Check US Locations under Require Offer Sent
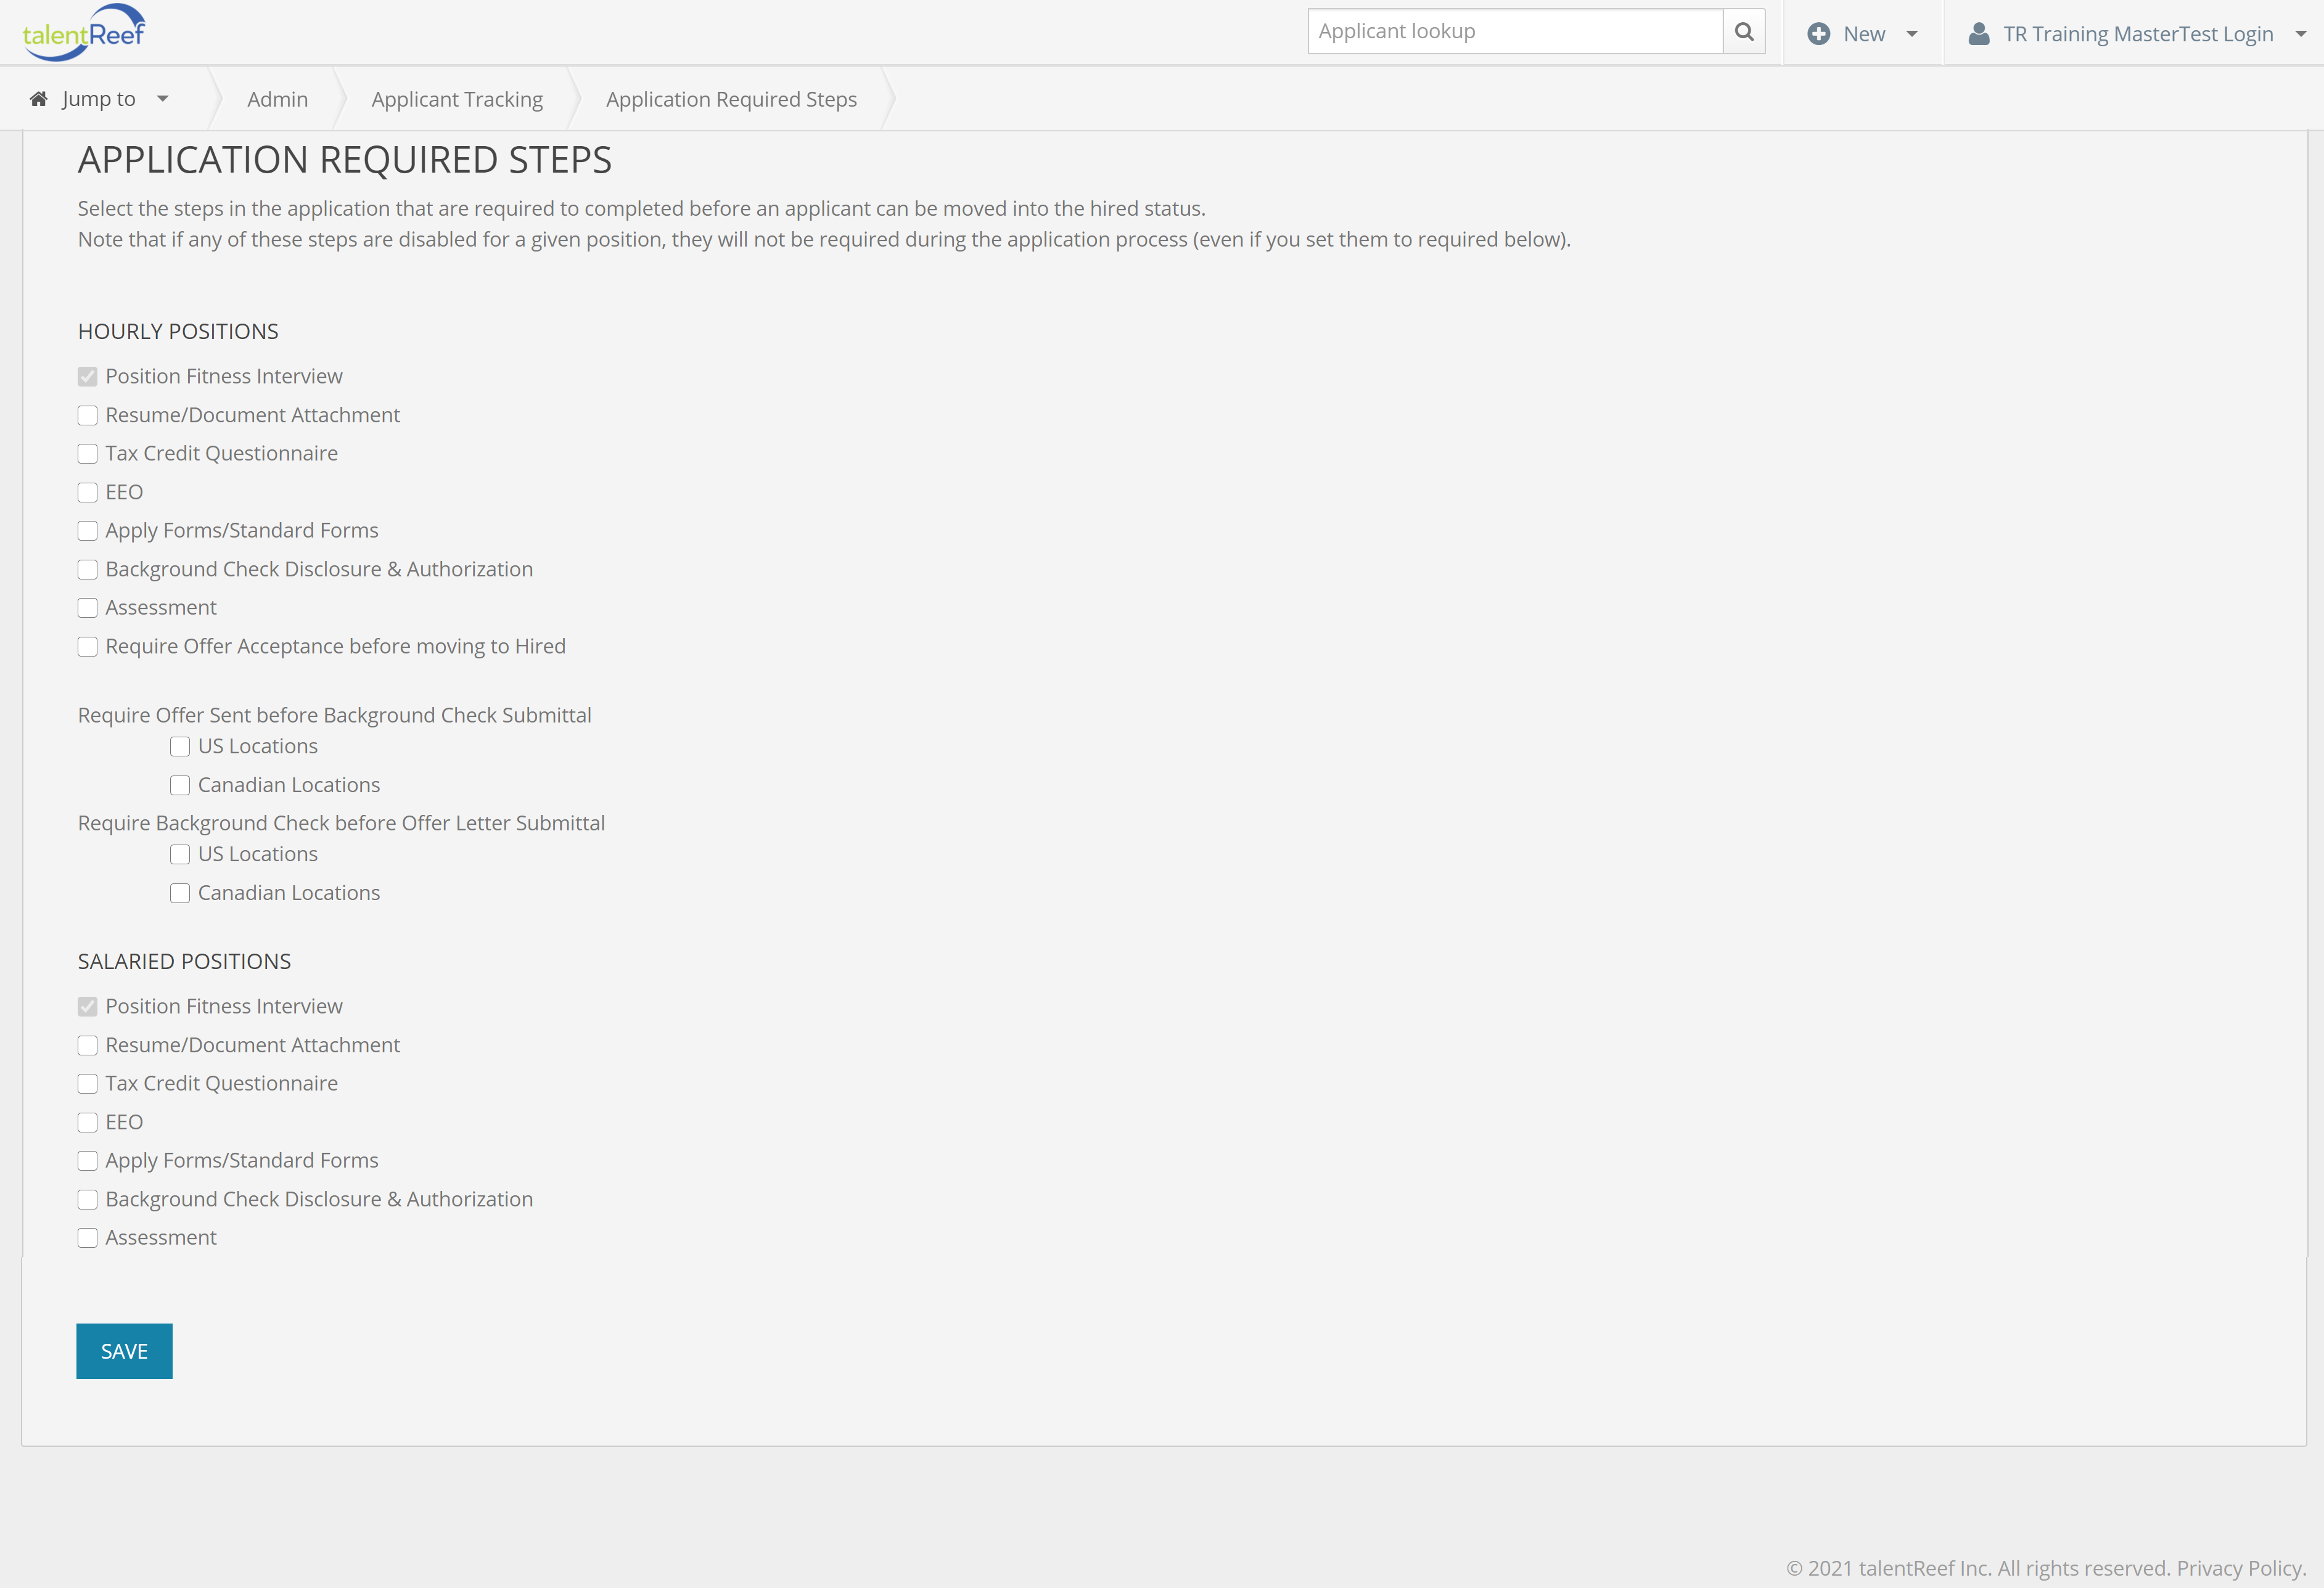This screenshot has height=1588, width=2324. pyautogui.click(x=180, y=747)
